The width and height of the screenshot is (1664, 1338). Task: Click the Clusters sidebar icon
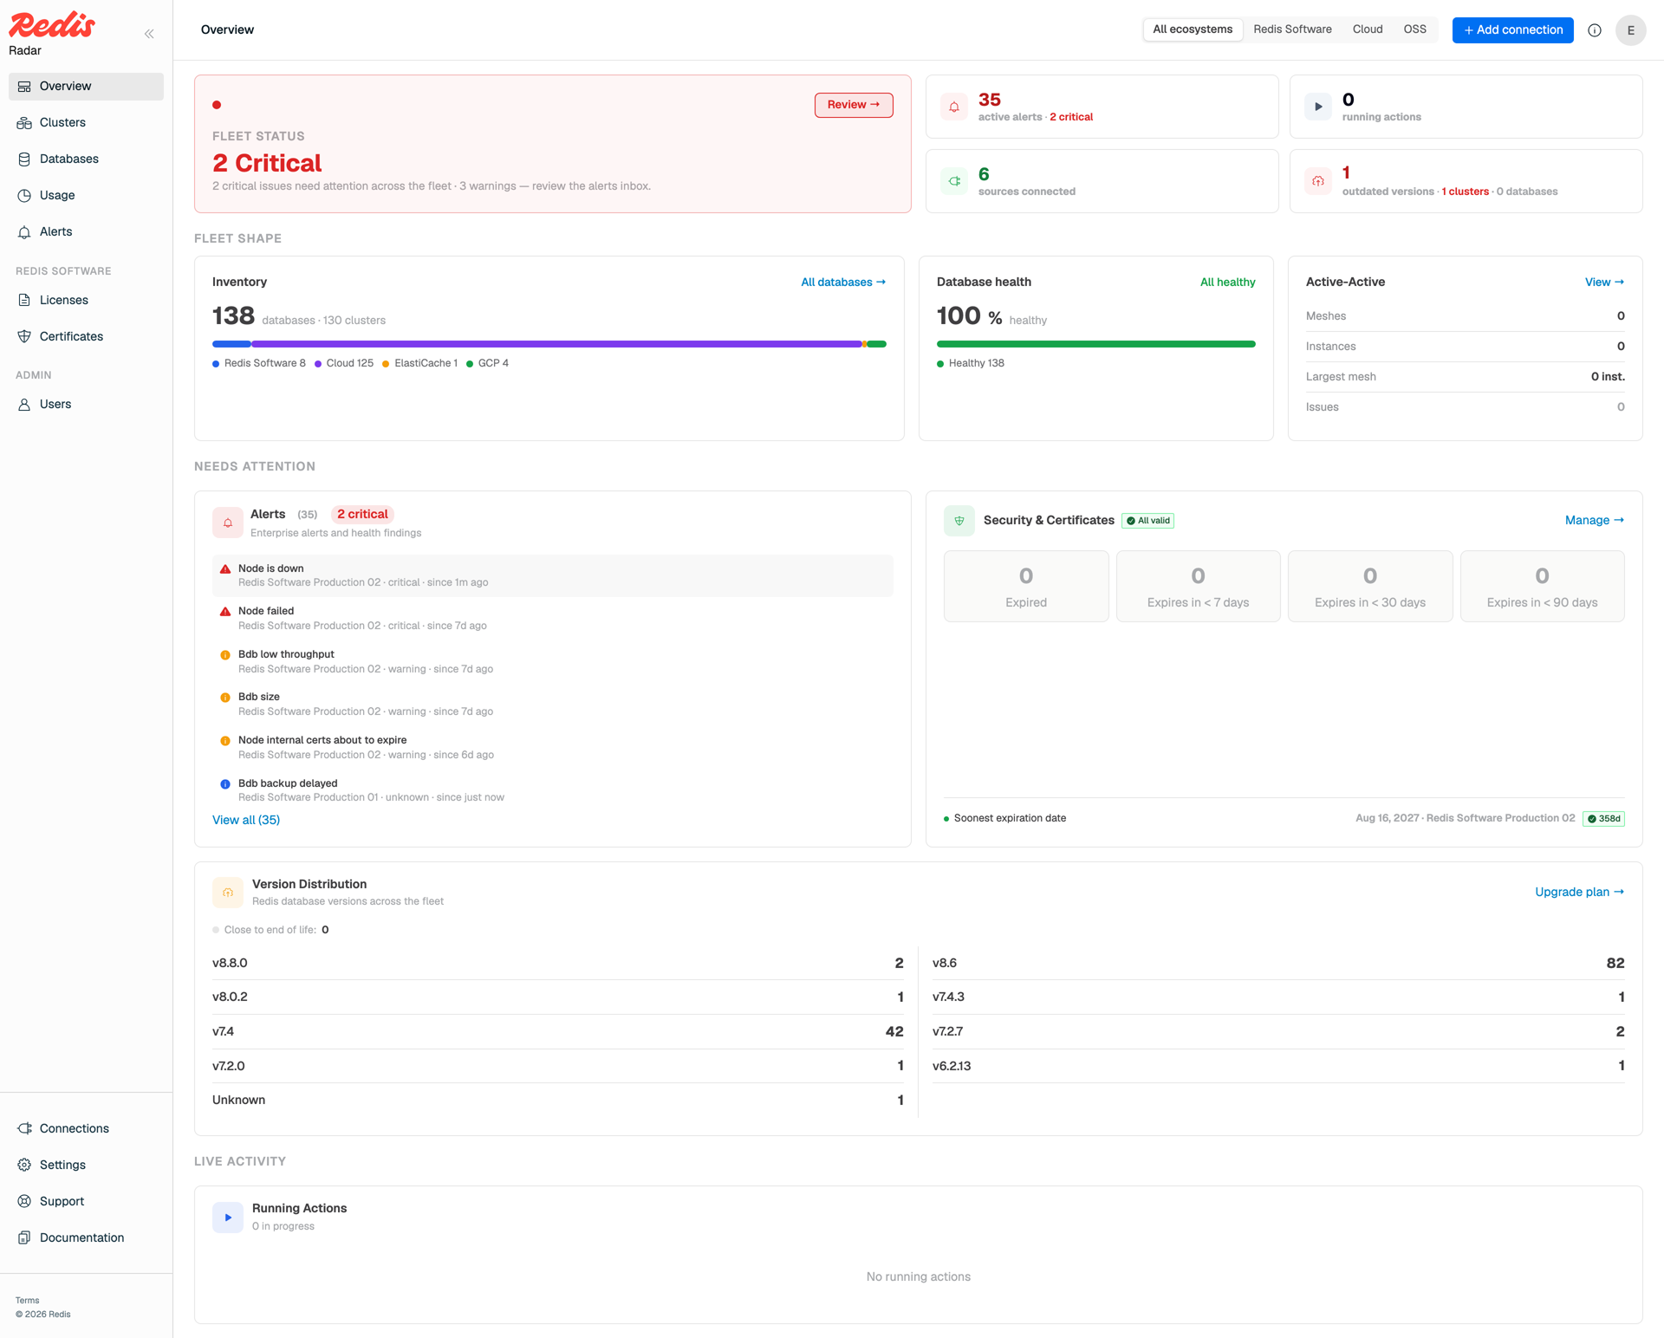tap(24, 122)
